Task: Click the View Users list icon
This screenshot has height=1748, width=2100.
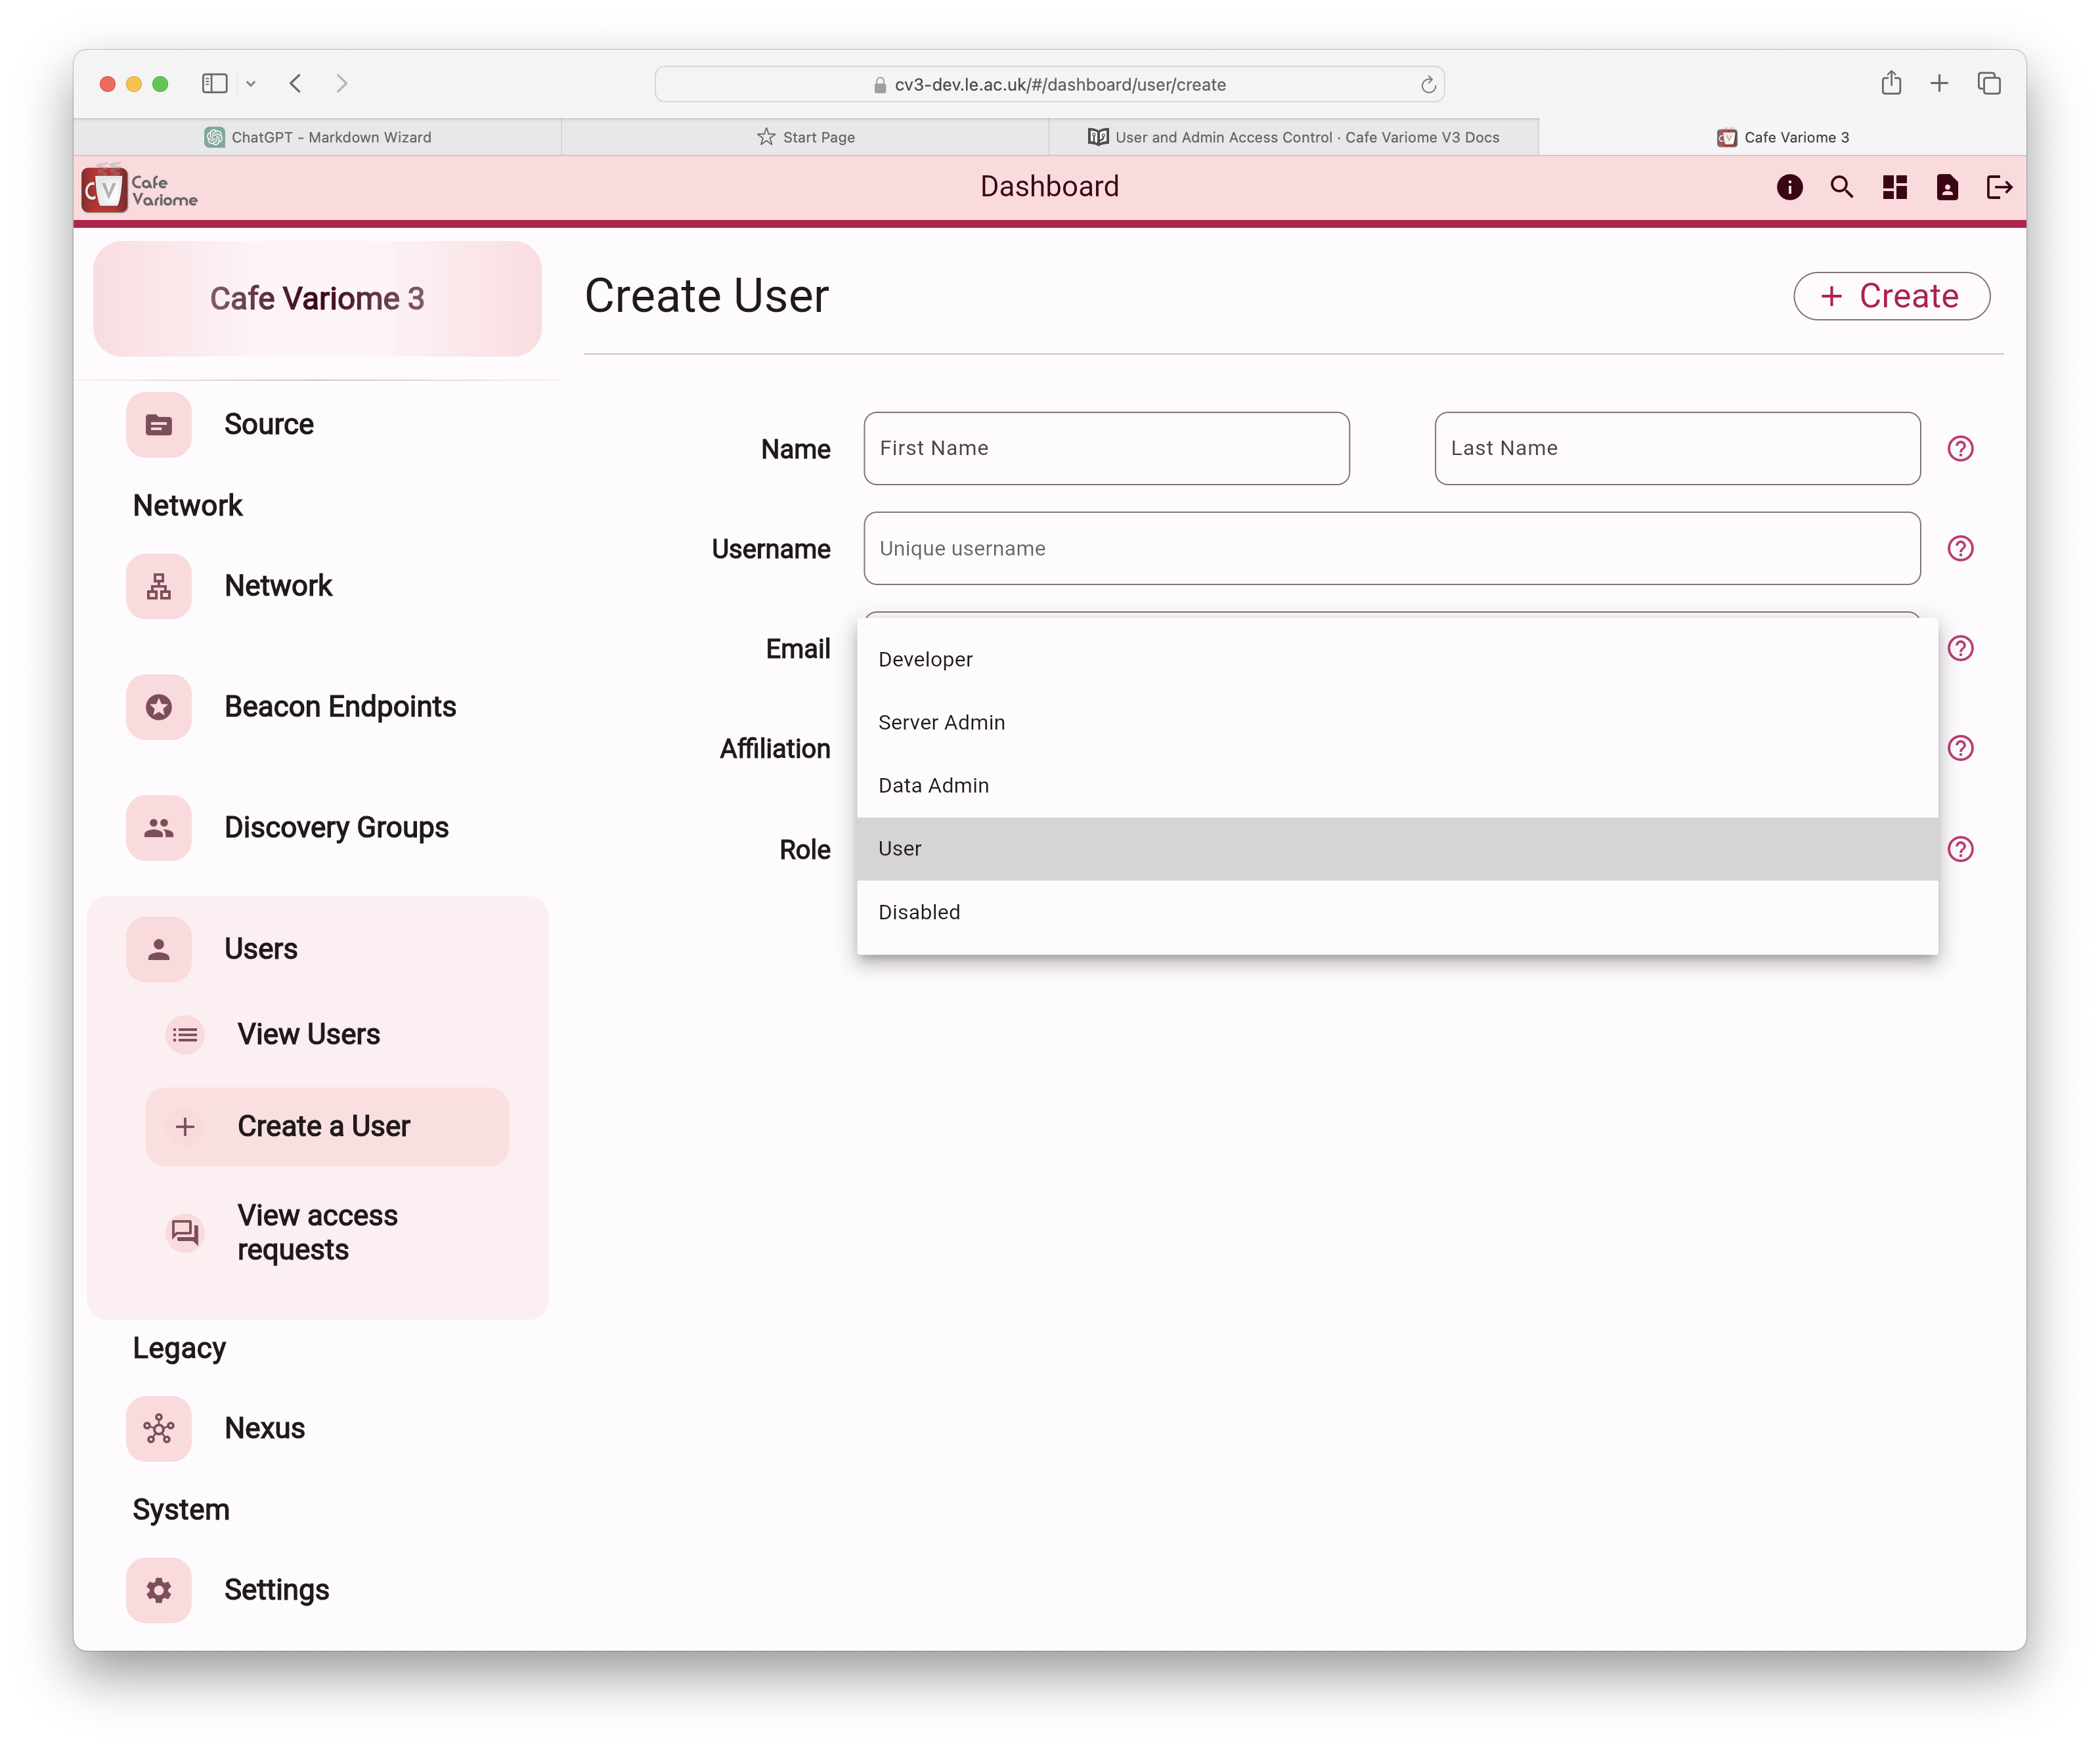Action: pyautogui.click(x=185, y=1035)
